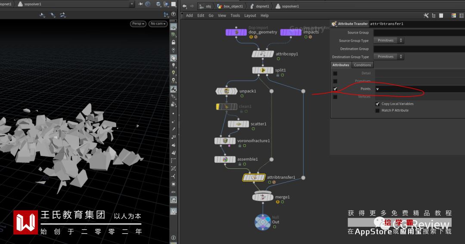Viewport: 465px width, 244px height.
Task: Toggle Copy Local Variables checkbox
Action: [x=378, y=104]
